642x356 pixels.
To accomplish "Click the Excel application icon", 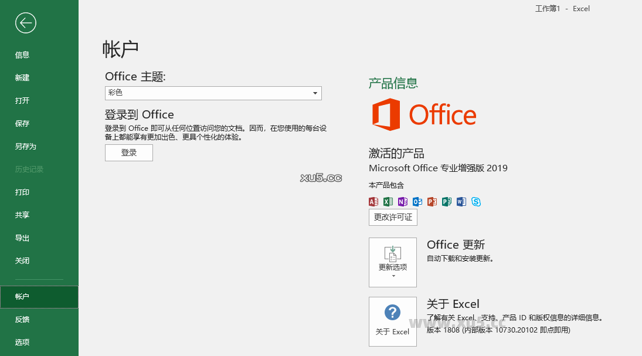I will 388,202.
